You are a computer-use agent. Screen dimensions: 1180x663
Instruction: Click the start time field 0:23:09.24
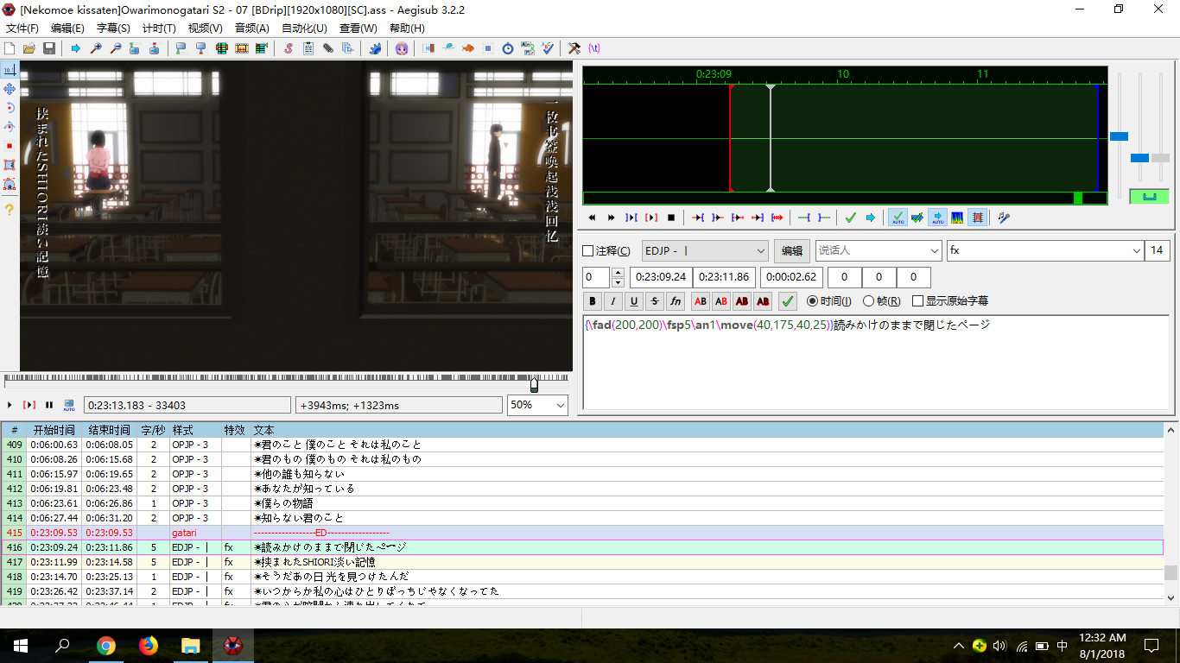pos(661,277)
